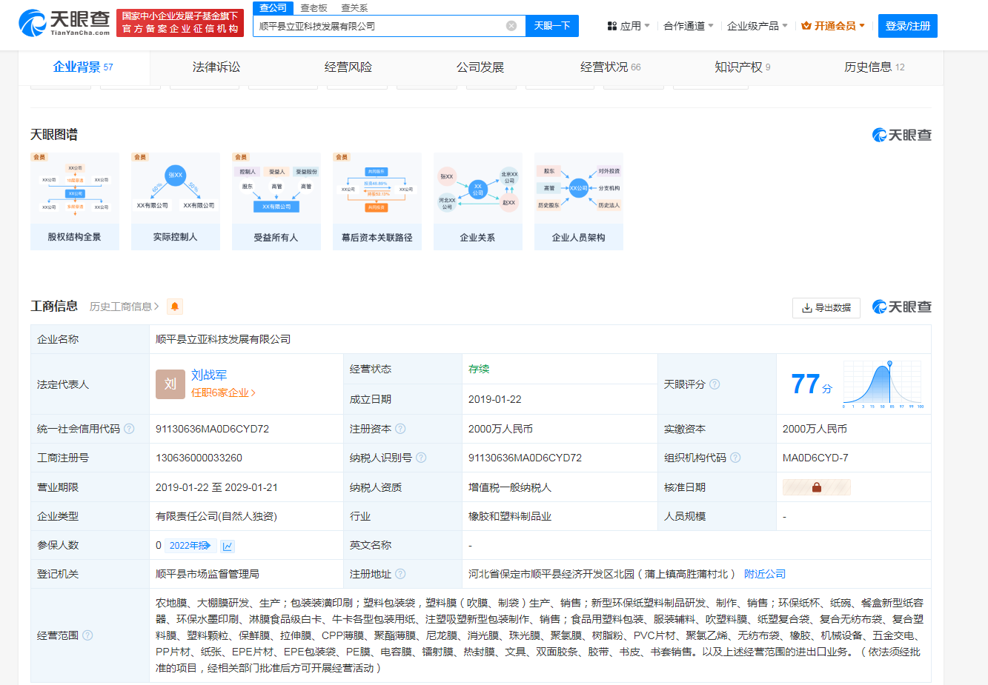Open the 受益所有人 graph thumbnail
The image size is (988, 685).
pos(276,201)
